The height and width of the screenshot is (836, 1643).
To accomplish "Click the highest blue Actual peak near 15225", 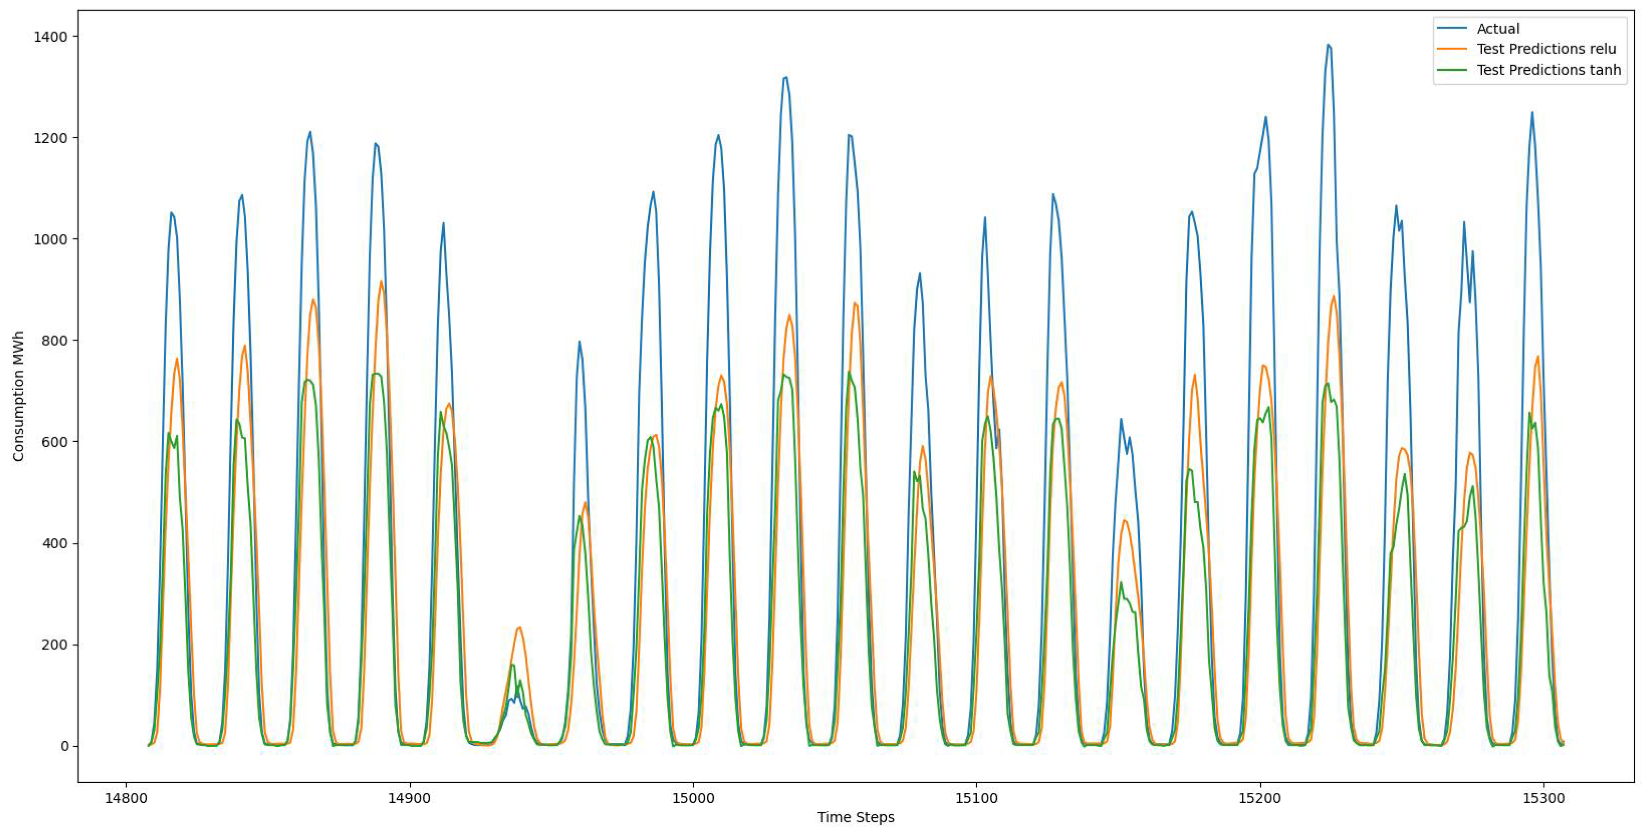I will coord(1328,45).
